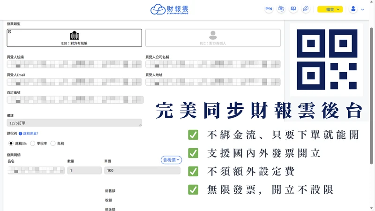Click the 買受人Email input field
Screen dimensions: 375x211
(x=75, y=82)
